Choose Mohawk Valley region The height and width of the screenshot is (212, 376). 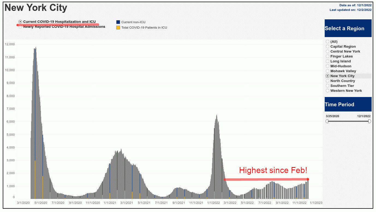pyautogui.click(x=327, y=71)
